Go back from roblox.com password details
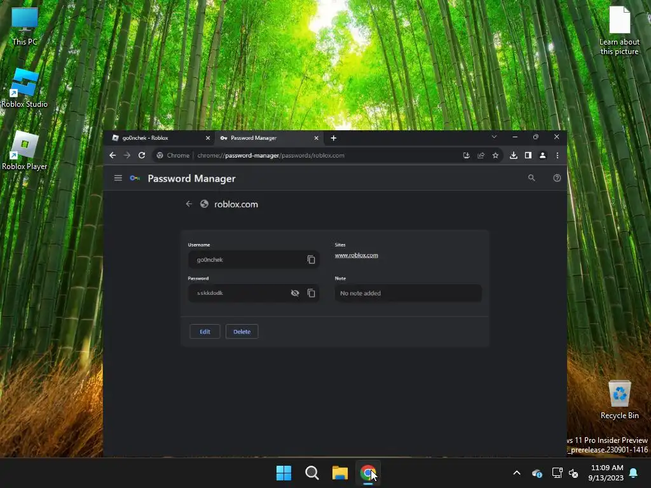The image size is (651, 488). 189,204
